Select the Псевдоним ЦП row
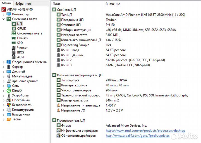201x143 pixels. pos(87,20)
